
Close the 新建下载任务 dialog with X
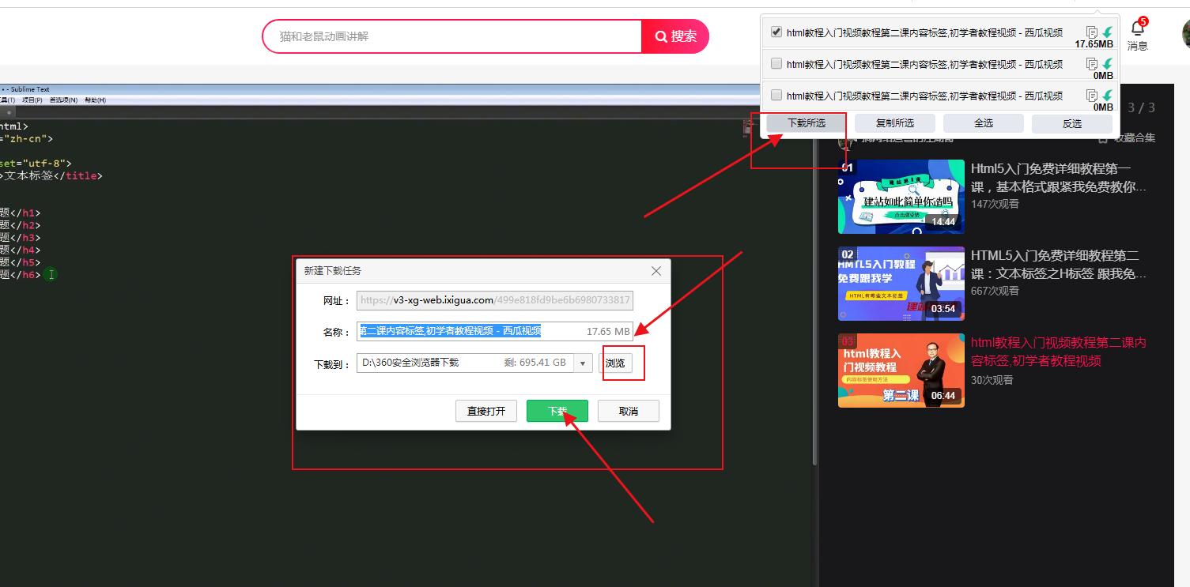tap(655, 271)
